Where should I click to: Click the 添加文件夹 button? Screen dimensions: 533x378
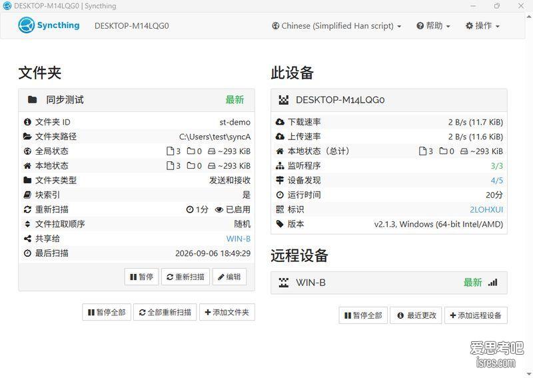click(227, 313)
